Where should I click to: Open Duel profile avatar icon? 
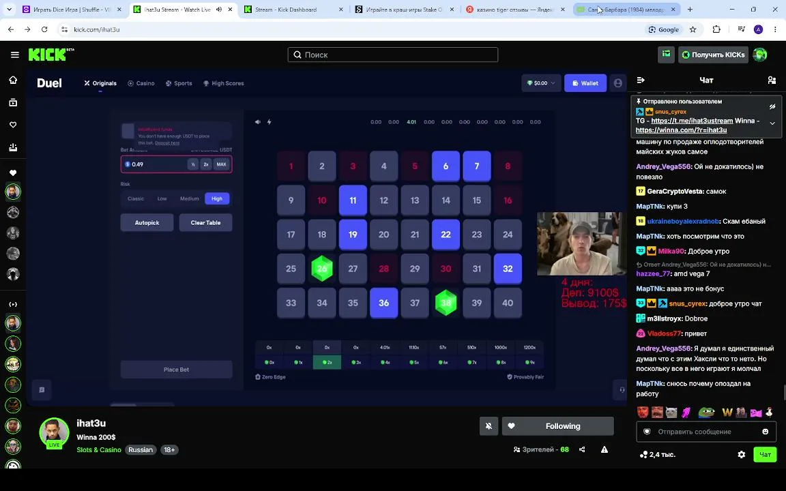point(617,83)
